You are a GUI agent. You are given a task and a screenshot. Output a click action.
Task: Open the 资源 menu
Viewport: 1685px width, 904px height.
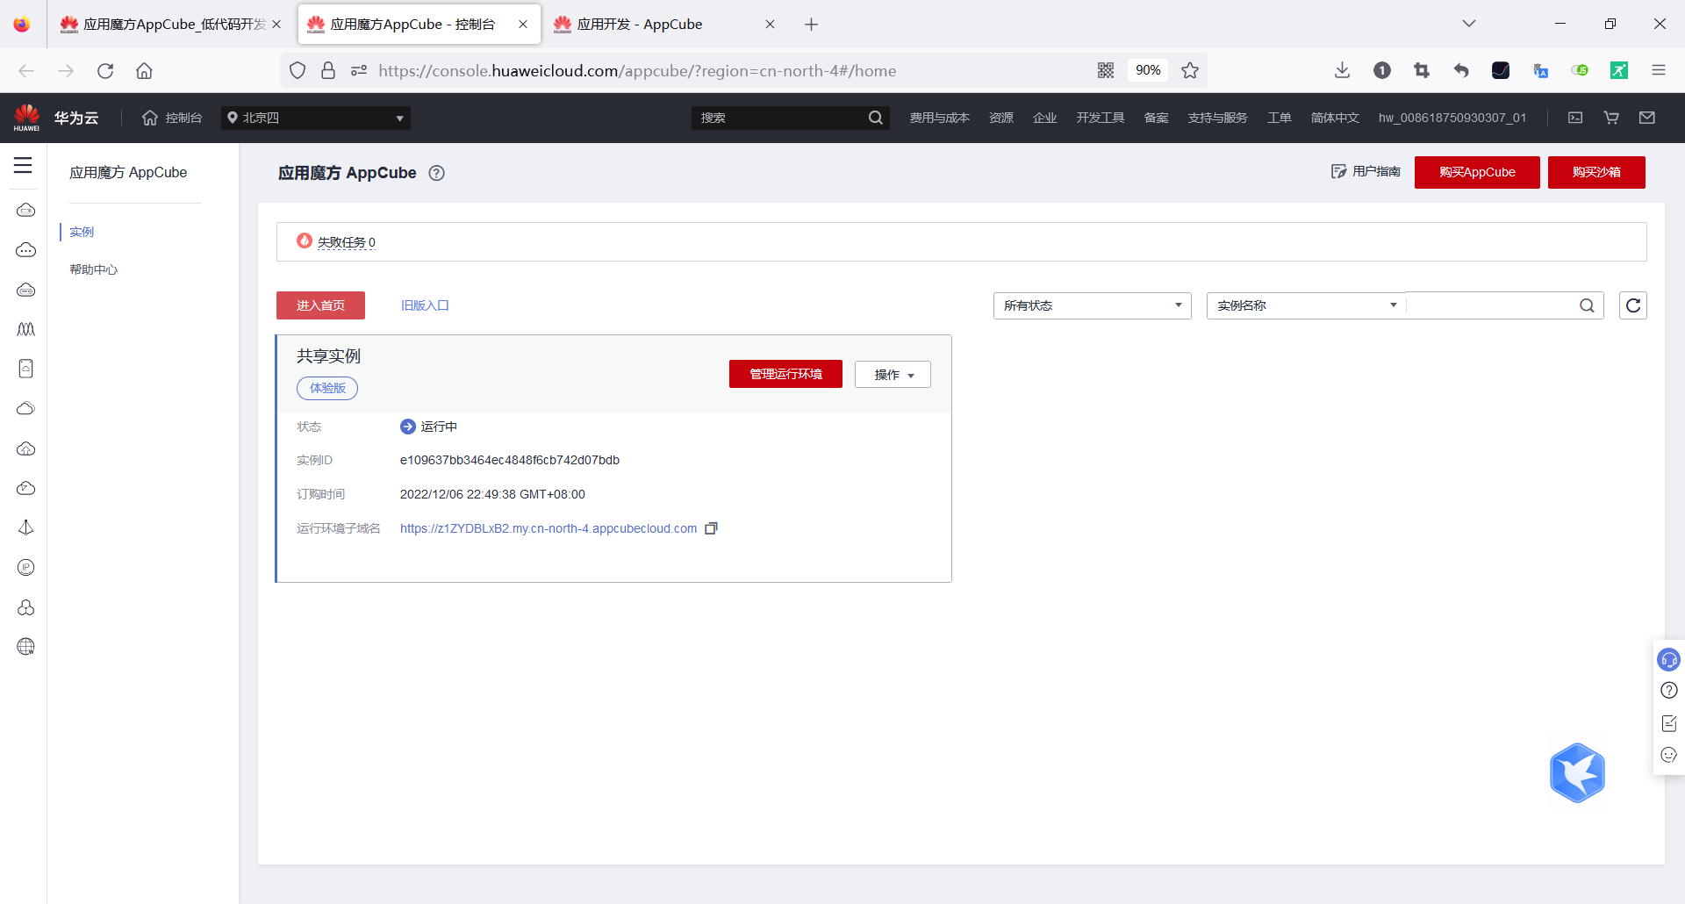pos(1001,118)
